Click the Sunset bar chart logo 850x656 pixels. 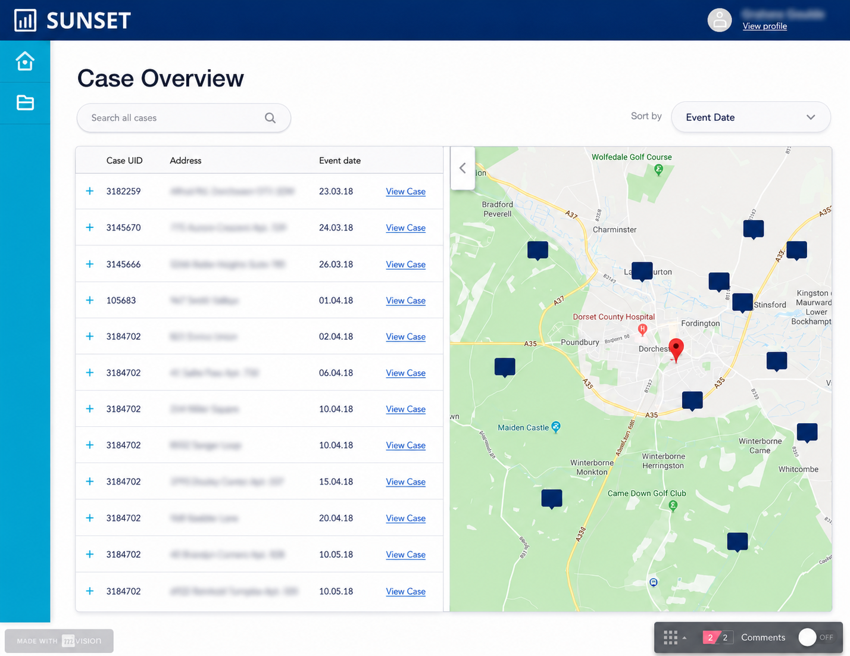25,20
